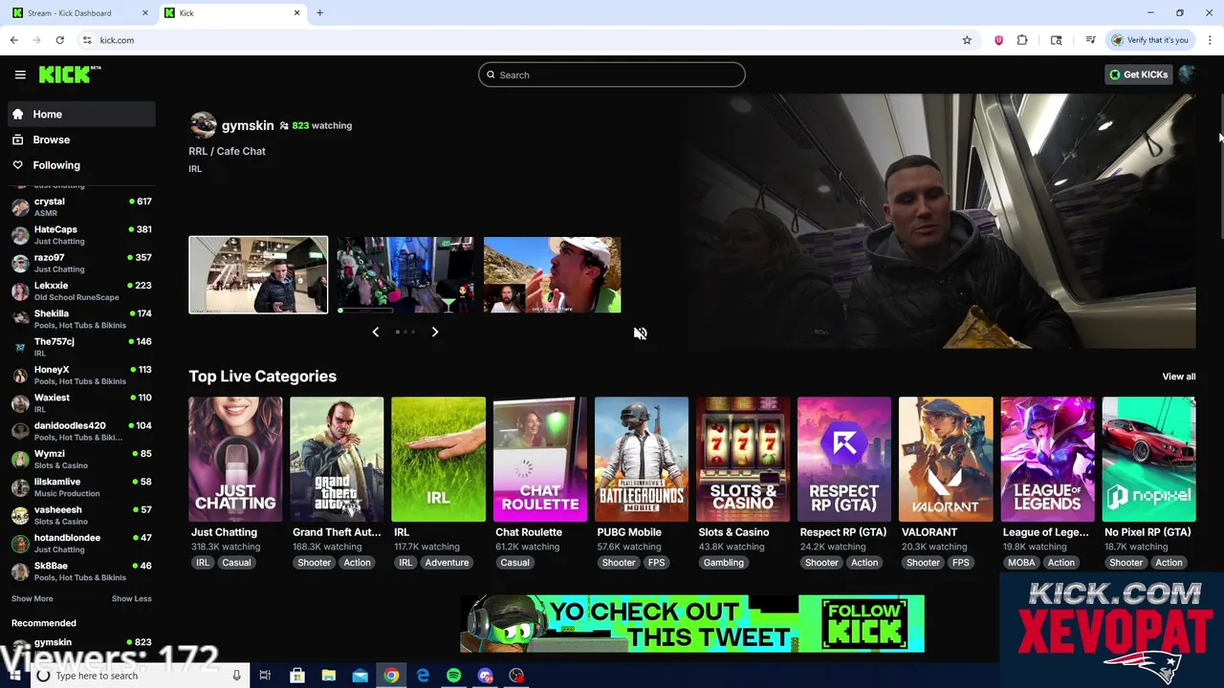Open Waxiest channel in the sidebar
Image resolution: width=1224 pixels, height=688 pixels.
tap(81, 402)
